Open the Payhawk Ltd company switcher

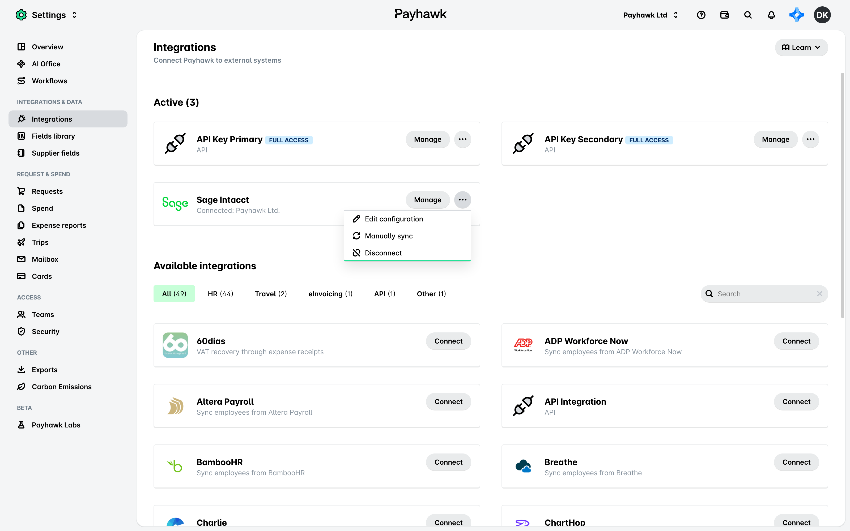(651, 15)
